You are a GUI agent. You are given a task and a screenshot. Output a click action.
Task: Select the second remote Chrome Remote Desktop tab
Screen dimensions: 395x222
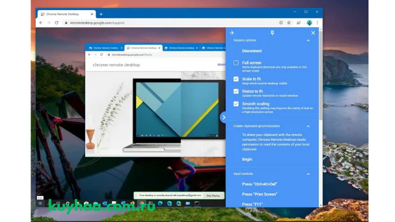point(143,48)
